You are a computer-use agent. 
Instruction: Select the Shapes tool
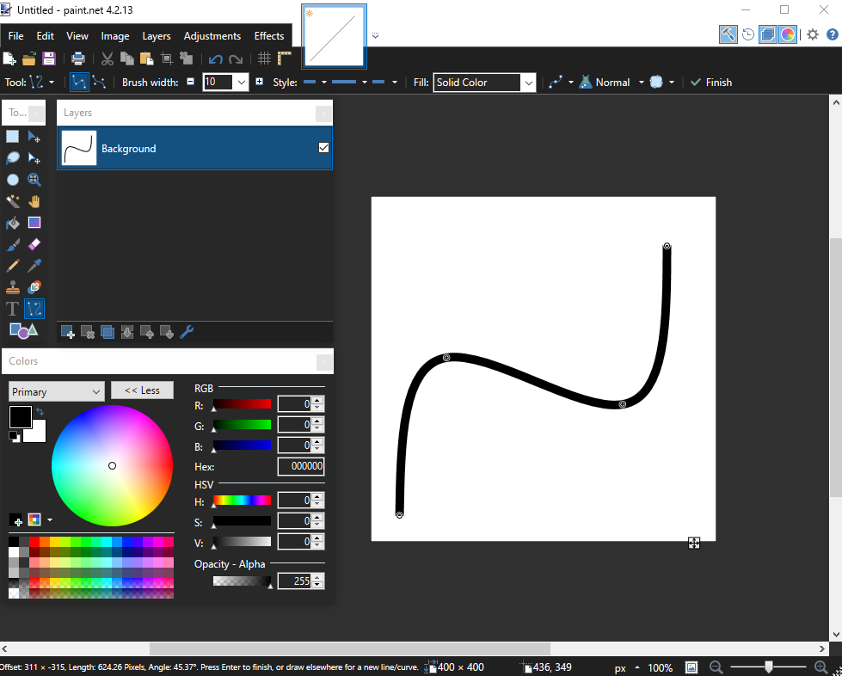[23, 331]
